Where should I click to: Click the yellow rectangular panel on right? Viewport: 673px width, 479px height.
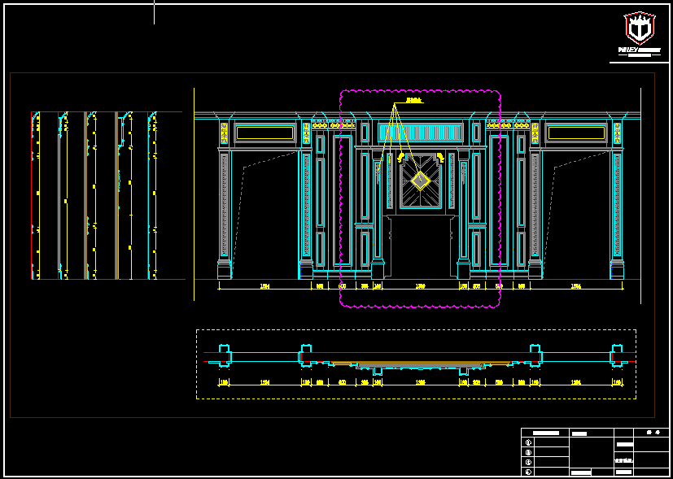click(x=576, y=133)
